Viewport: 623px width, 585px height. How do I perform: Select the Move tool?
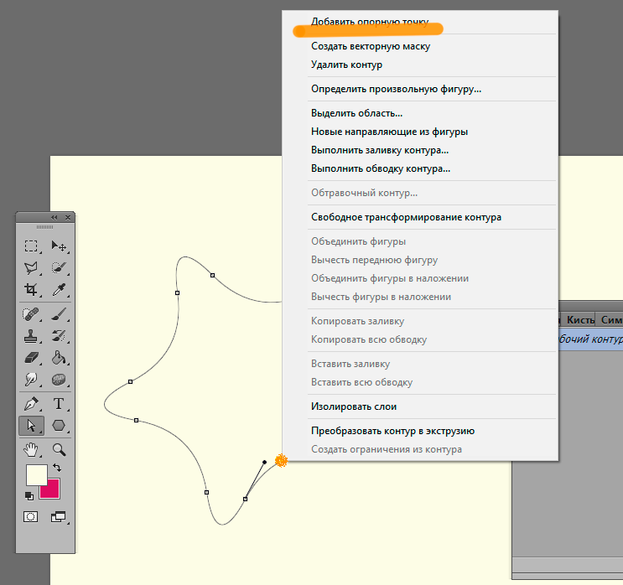coord(59,246)
